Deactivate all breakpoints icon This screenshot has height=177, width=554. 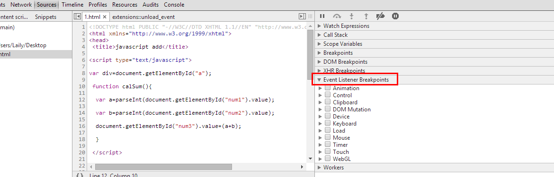pyautogui.click(x=381, y=16)
